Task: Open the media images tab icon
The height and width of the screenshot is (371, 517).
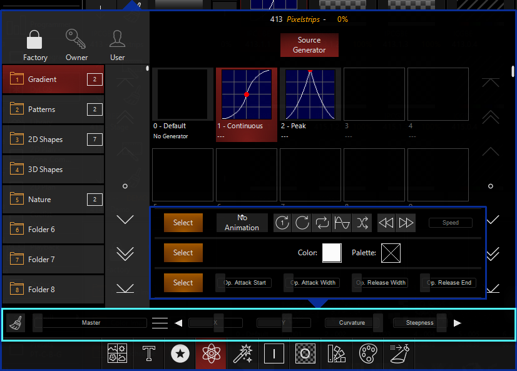Action: point(118,353)
